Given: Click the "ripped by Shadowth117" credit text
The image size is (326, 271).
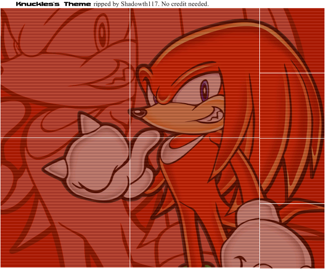Looking at the screenshot, I should click(126, 4).
